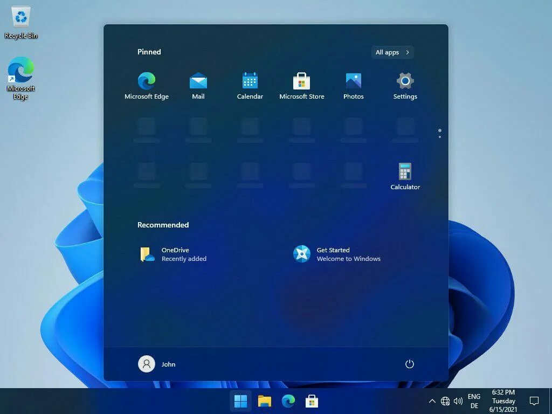Image resolution: width=552 pixels, height=414 pixels.
Task: Toggle the Start button on taskbar
Action: (x=240, y=401)
